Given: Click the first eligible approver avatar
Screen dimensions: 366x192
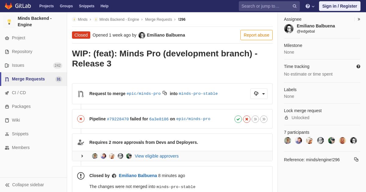Looking at the screenshot, I should pyautogui.click(x=95, y=156).
